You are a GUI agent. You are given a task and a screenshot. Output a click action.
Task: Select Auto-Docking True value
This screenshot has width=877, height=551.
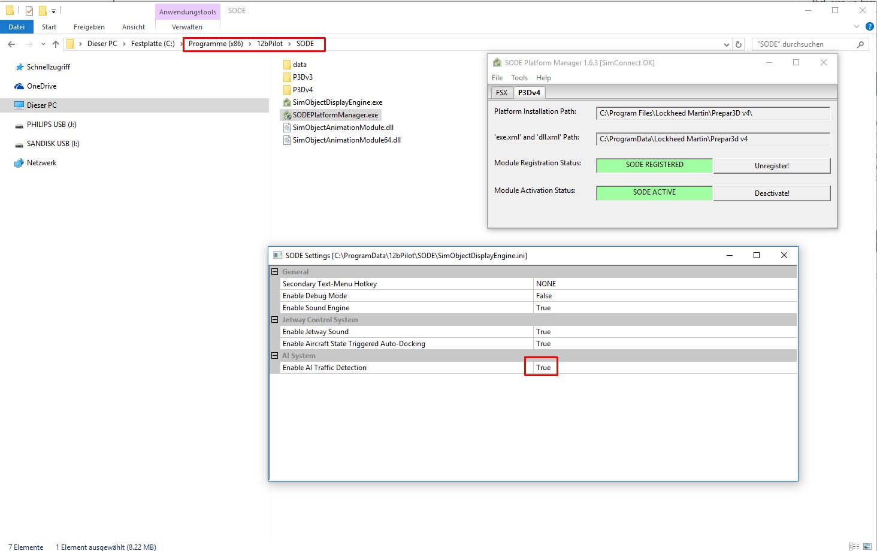point(665,344)
